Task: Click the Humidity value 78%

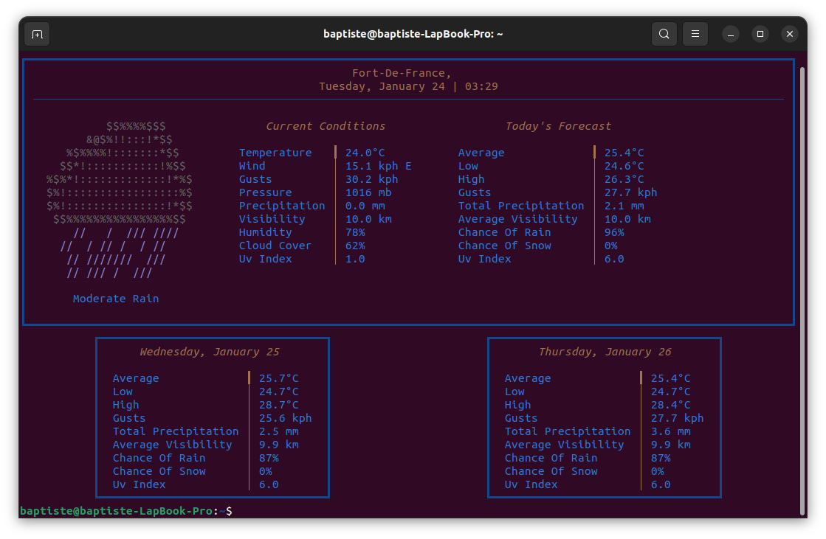Action: (355, 232)
